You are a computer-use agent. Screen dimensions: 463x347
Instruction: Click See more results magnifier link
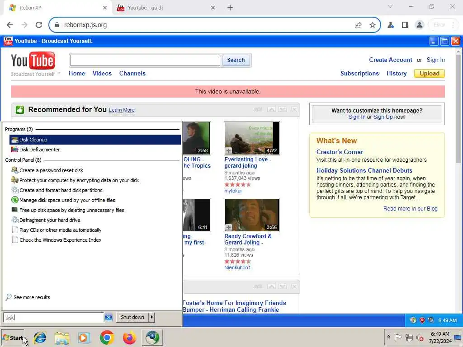28,297
